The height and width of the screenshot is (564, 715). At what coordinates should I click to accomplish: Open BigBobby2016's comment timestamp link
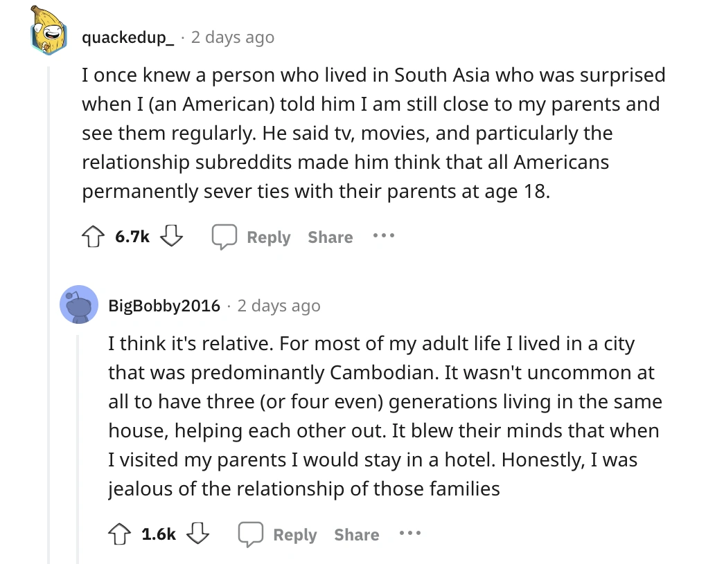[279, 305]
